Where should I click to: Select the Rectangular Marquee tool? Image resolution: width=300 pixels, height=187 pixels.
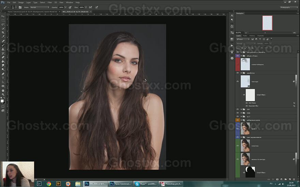[3, 20]
